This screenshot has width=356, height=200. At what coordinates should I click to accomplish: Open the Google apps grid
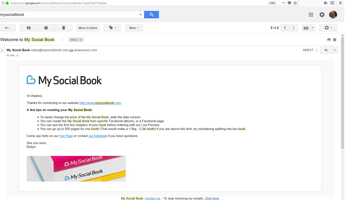coord(311,15)
